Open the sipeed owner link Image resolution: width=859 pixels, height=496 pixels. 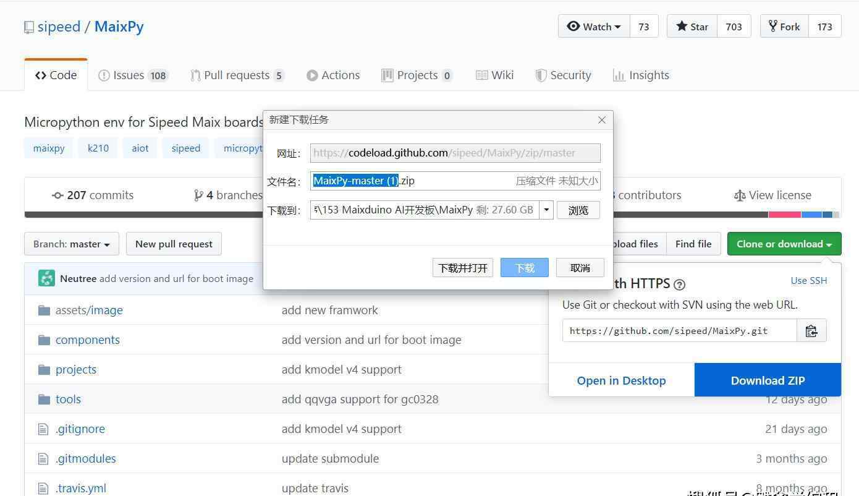pyautogui.click(x=59, y=27)
